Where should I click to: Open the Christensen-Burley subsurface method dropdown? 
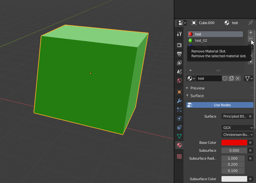tap(237, 135)
